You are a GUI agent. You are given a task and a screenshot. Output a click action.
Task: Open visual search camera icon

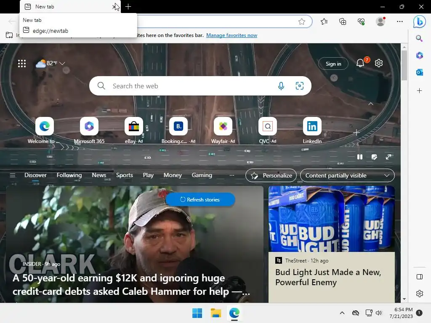tap(300, 86)
